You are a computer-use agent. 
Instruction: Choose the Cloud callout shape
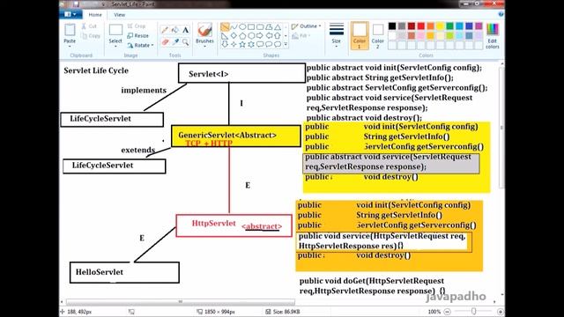click(278, 44)
